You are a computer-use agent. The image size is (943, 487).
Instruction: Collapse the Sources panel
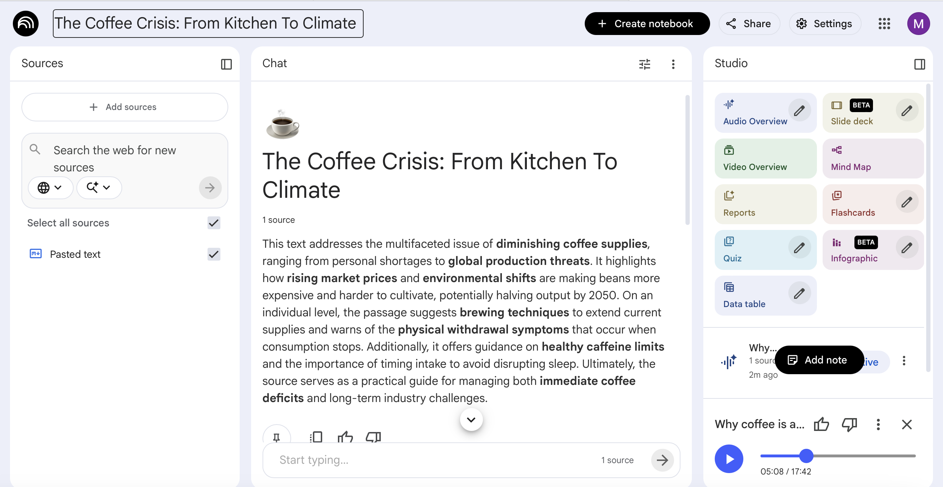[226, 64]
